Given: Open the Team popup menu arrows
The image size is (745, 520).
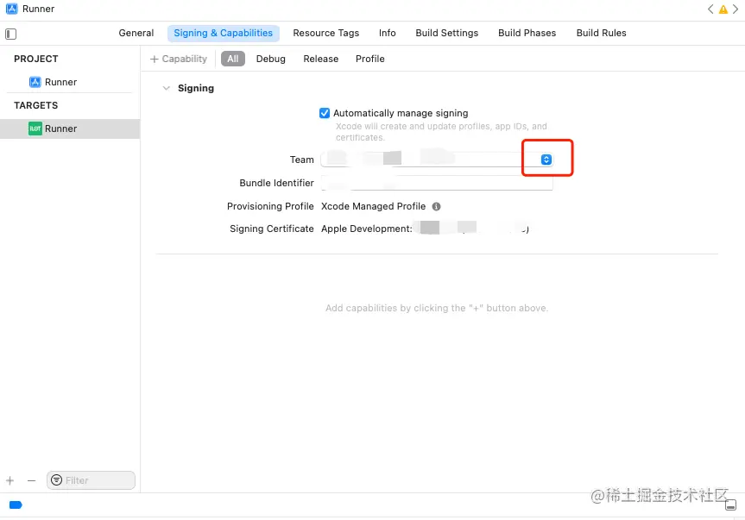Looking at the screenshot, I should 546,160.
